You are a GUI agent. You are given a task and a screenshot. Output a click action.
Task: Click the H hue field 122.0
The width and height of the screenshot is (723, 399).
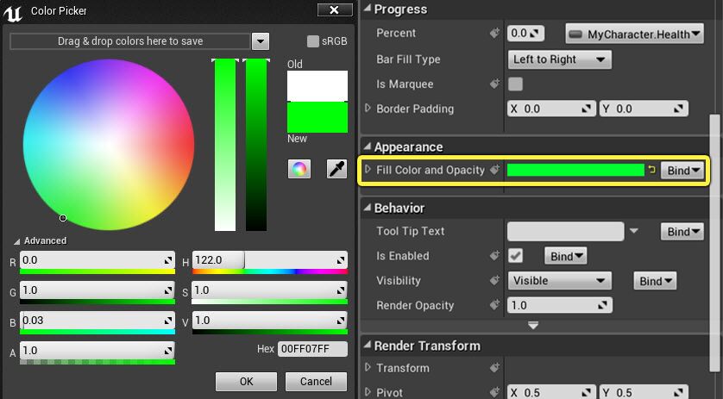pyautogui.click(x=270, y=260)
